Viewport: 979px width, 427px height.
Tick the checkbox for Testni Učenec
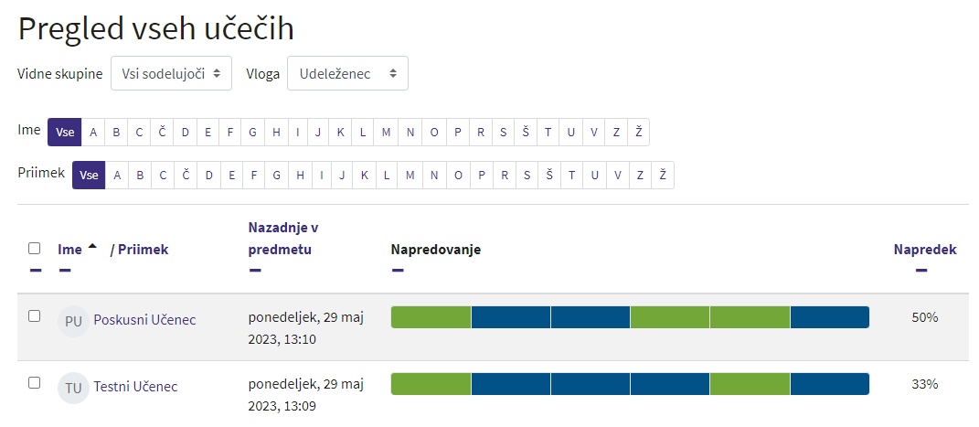35,382
